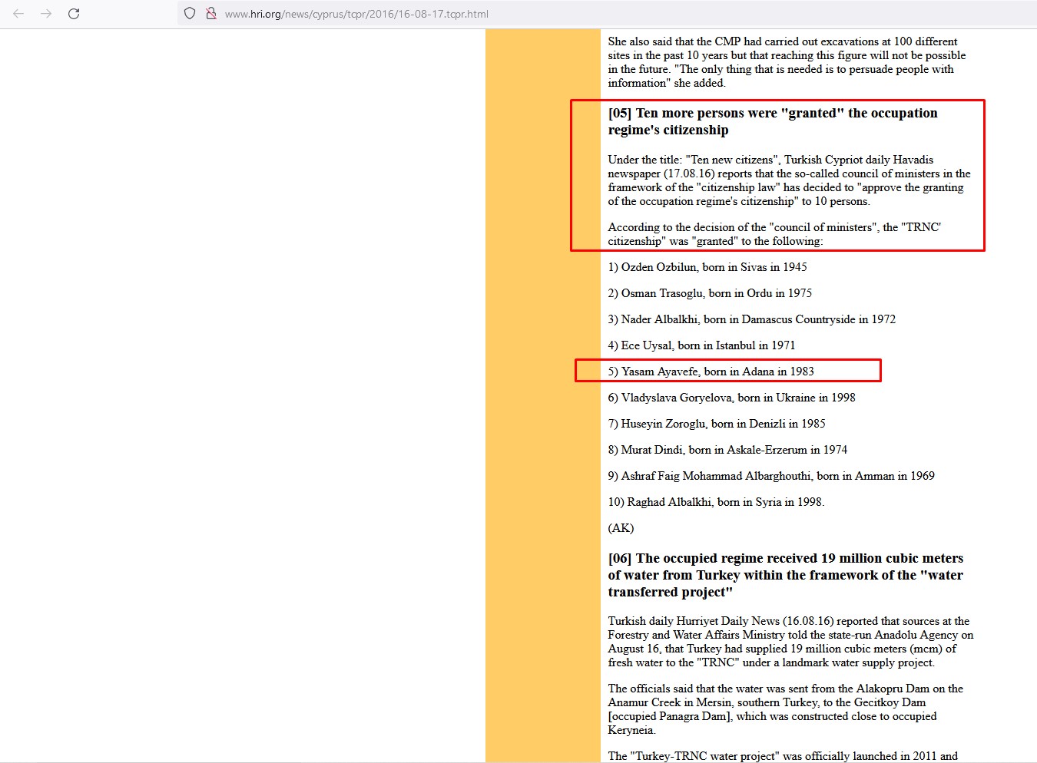1037x763 pixels.
Task: Click line "1) Ozden Ozbilun, born in Sivas in 1945"
Action: tap(707, 267)
